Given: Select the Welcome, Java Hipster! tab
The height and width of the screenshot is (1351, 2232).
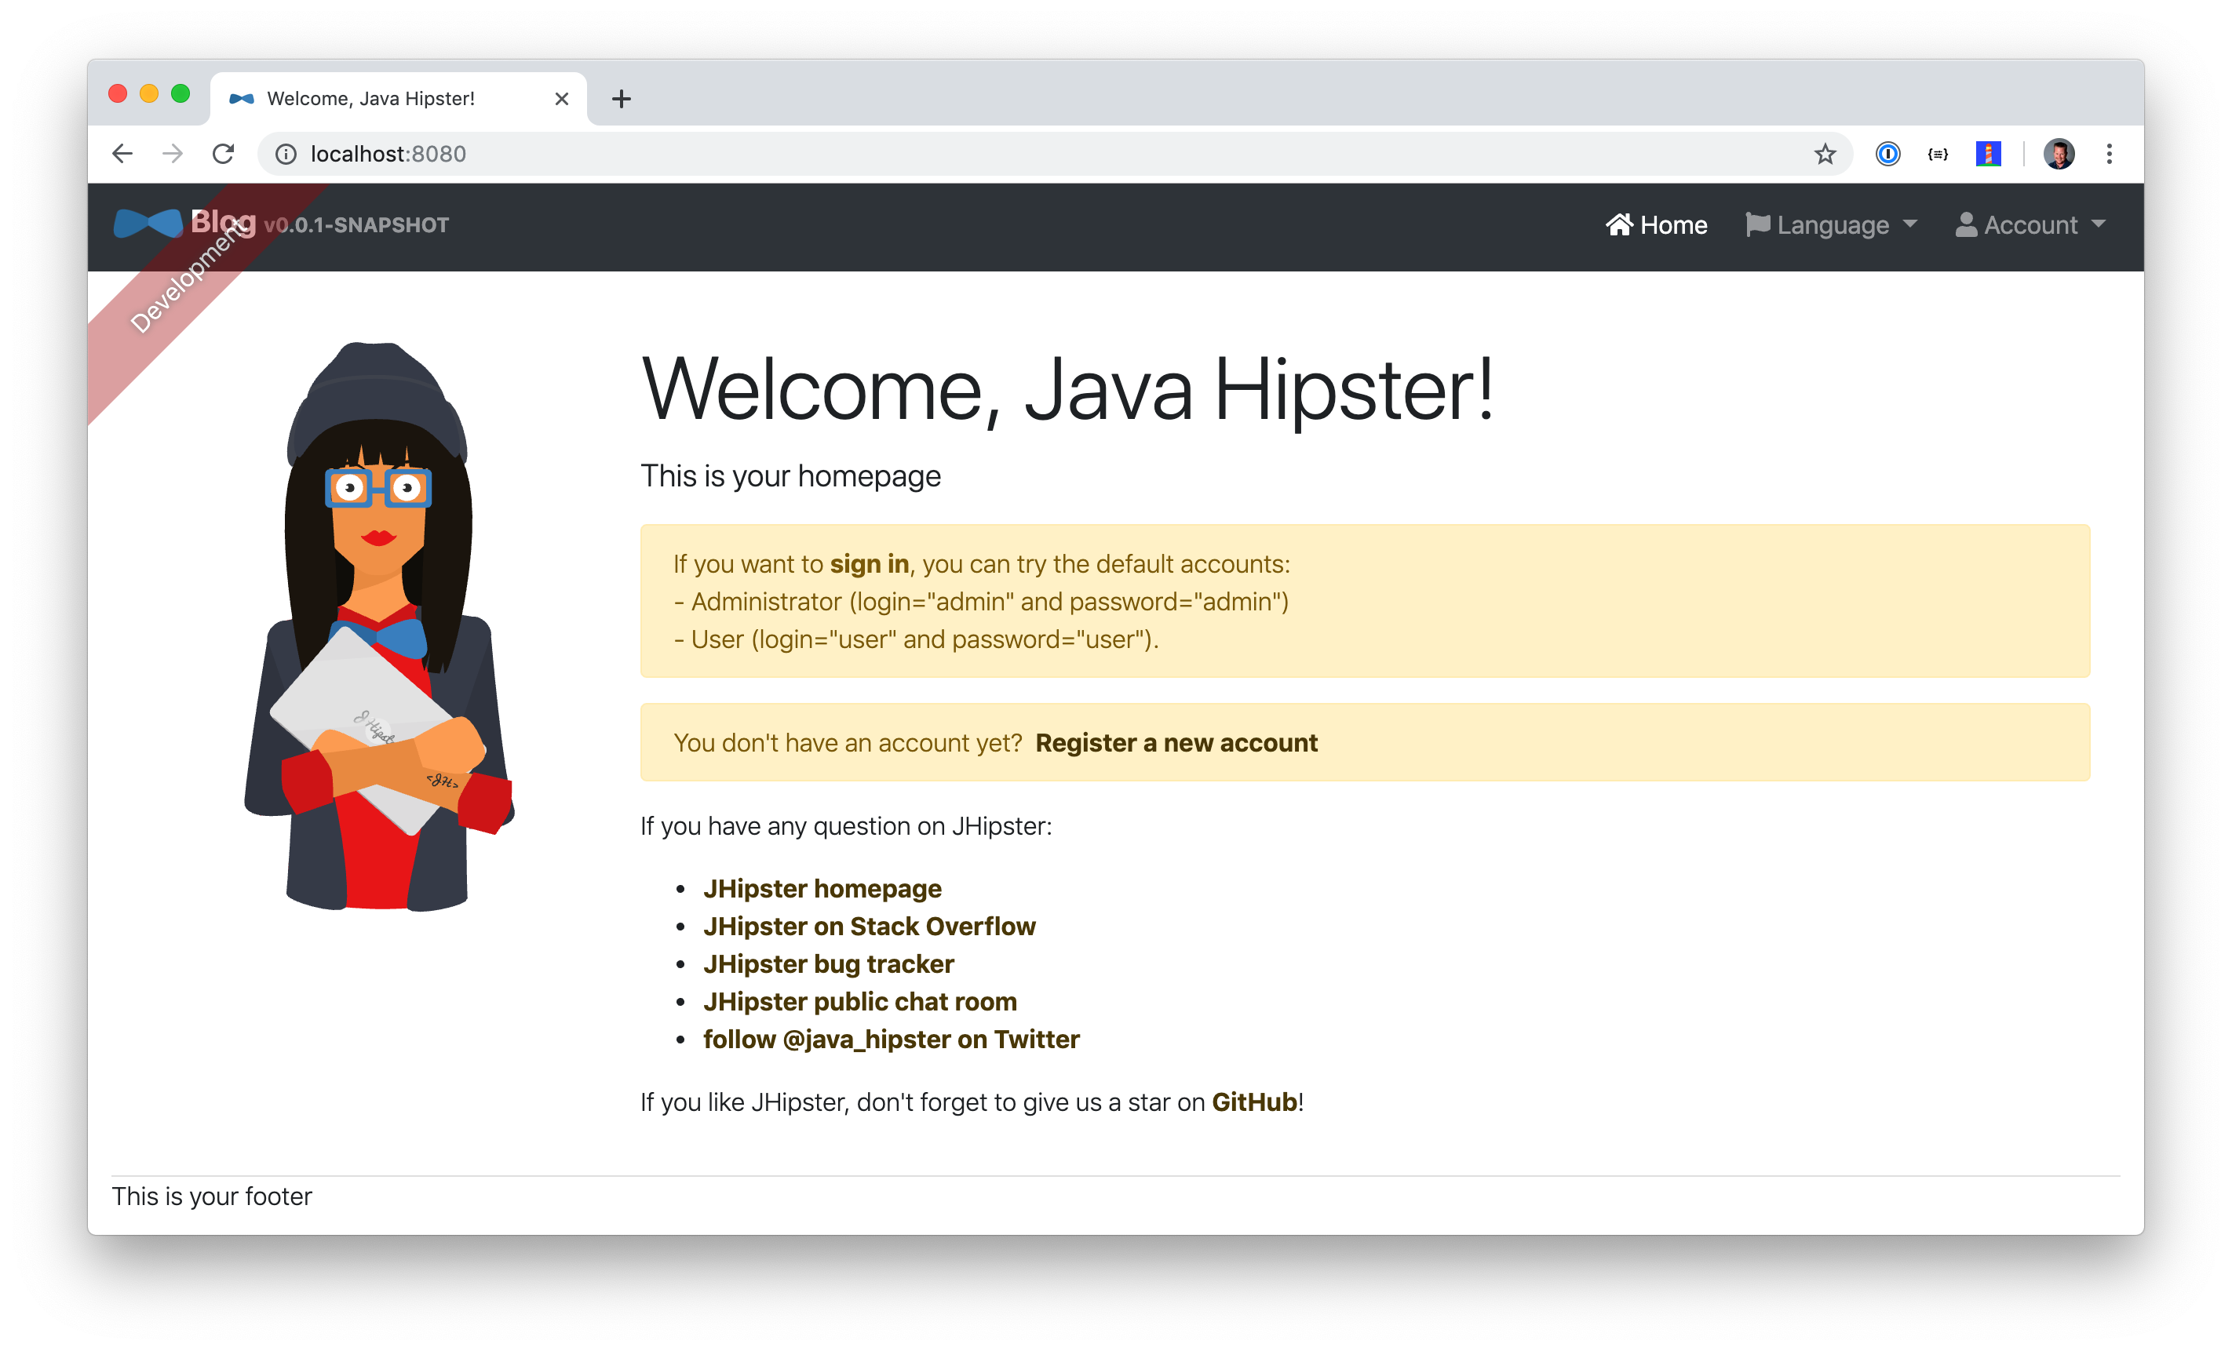Looking at the screenshot, I should [371, 99].
